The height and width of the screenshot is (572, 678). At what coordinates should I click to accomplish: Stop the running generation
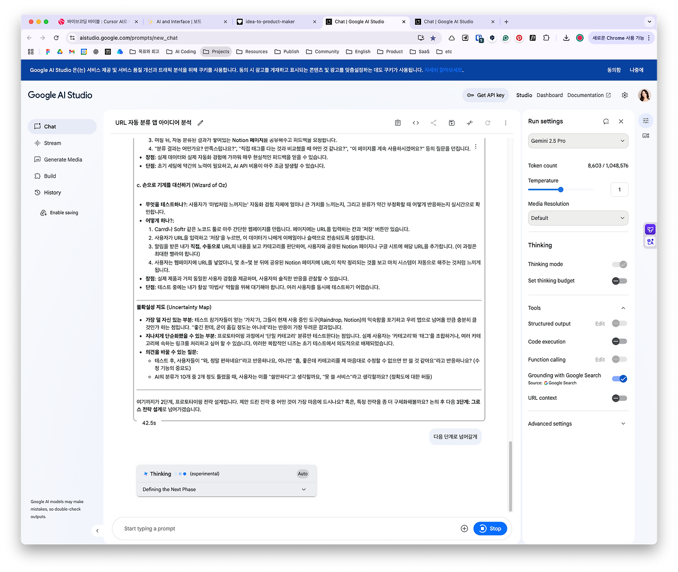(x=490, y=529)
